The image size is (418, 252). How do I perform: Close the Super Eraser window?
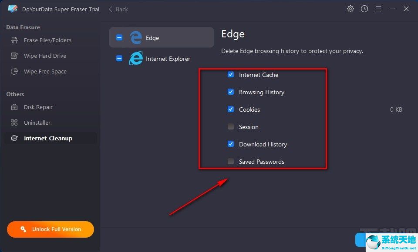(x=406, y=9)
